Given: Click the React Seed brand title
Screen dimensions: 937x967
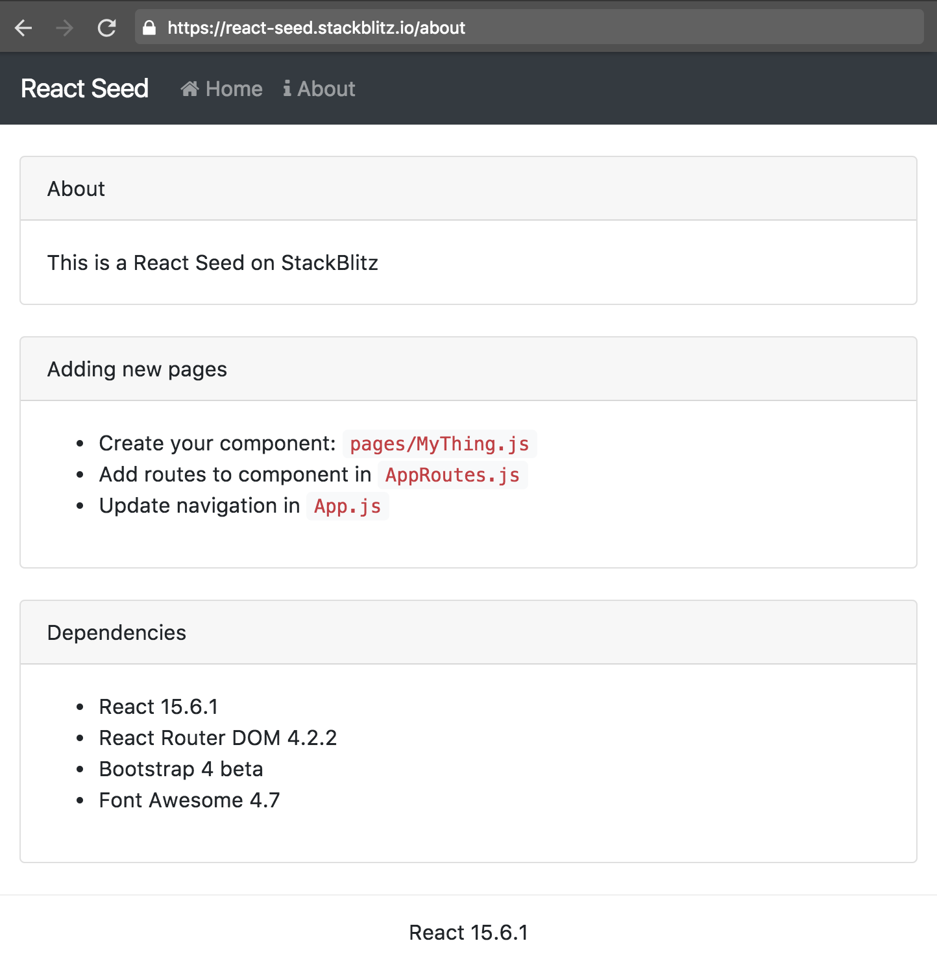Looking at the screenshot, I should (84, 89).
